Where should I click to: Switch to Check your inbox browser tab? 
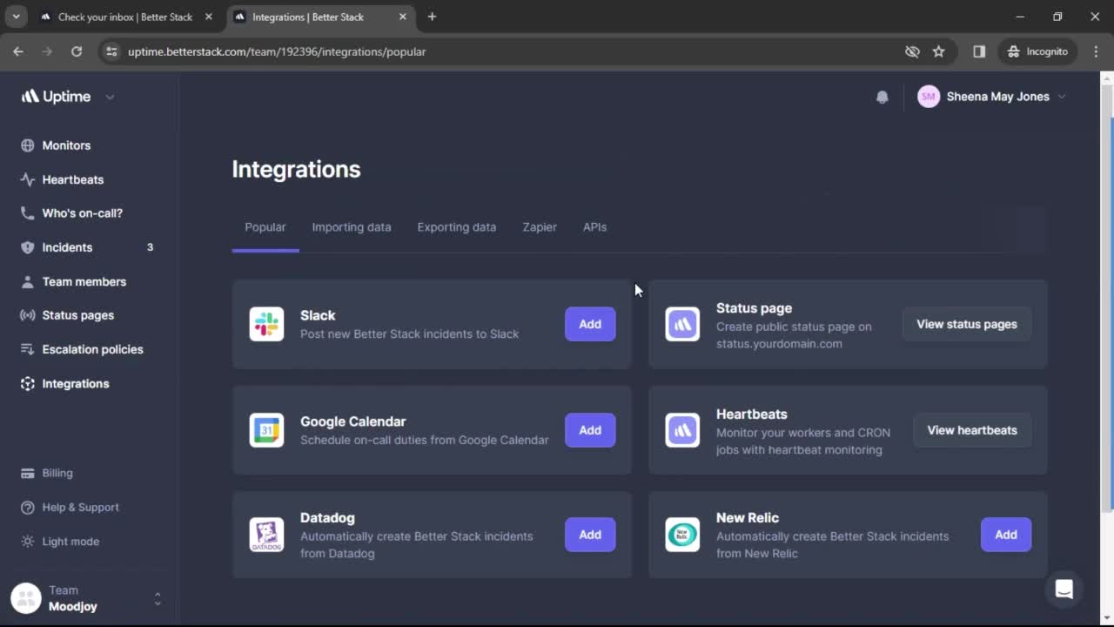(125, 17)
